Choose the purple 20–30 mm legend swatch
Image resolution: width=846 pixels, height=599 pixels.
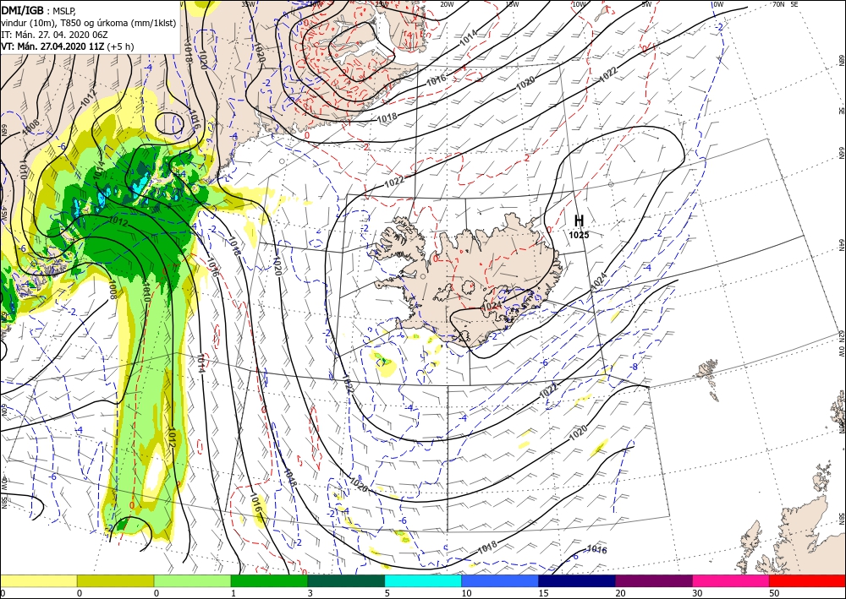click(x=653, y=580)
